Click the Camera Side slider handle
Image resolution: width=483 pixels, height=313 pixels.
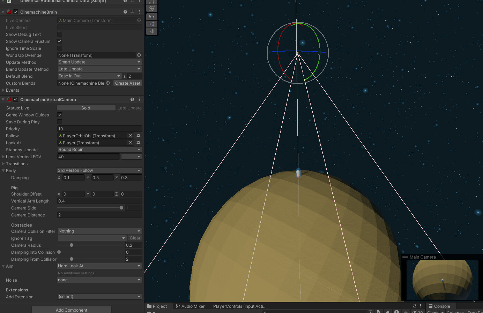pos(121,208)
